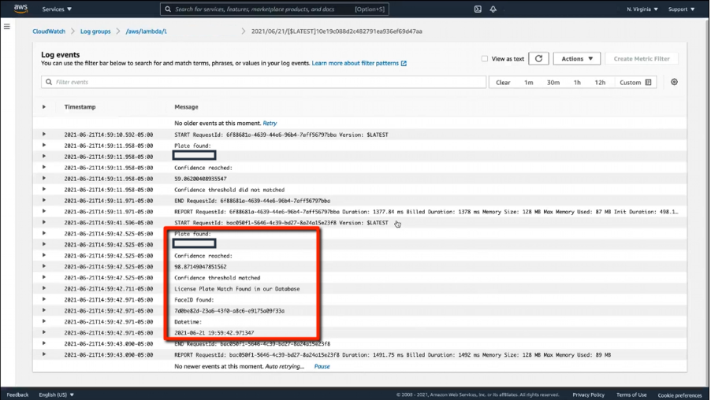711x400 pixels.
Task: Click the Retry older events link
Action: point(270,123)
